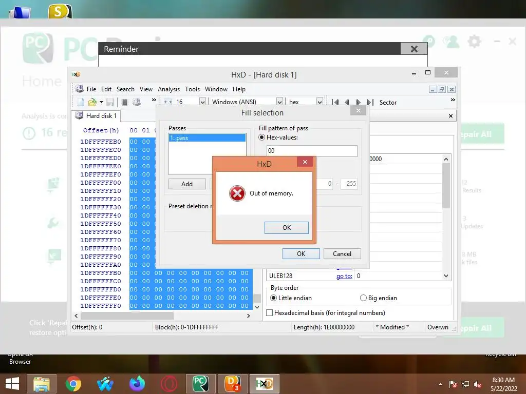This screenshot has height=394, width=526.
Task: Open the Edit menu
Action: coord(106,89)
